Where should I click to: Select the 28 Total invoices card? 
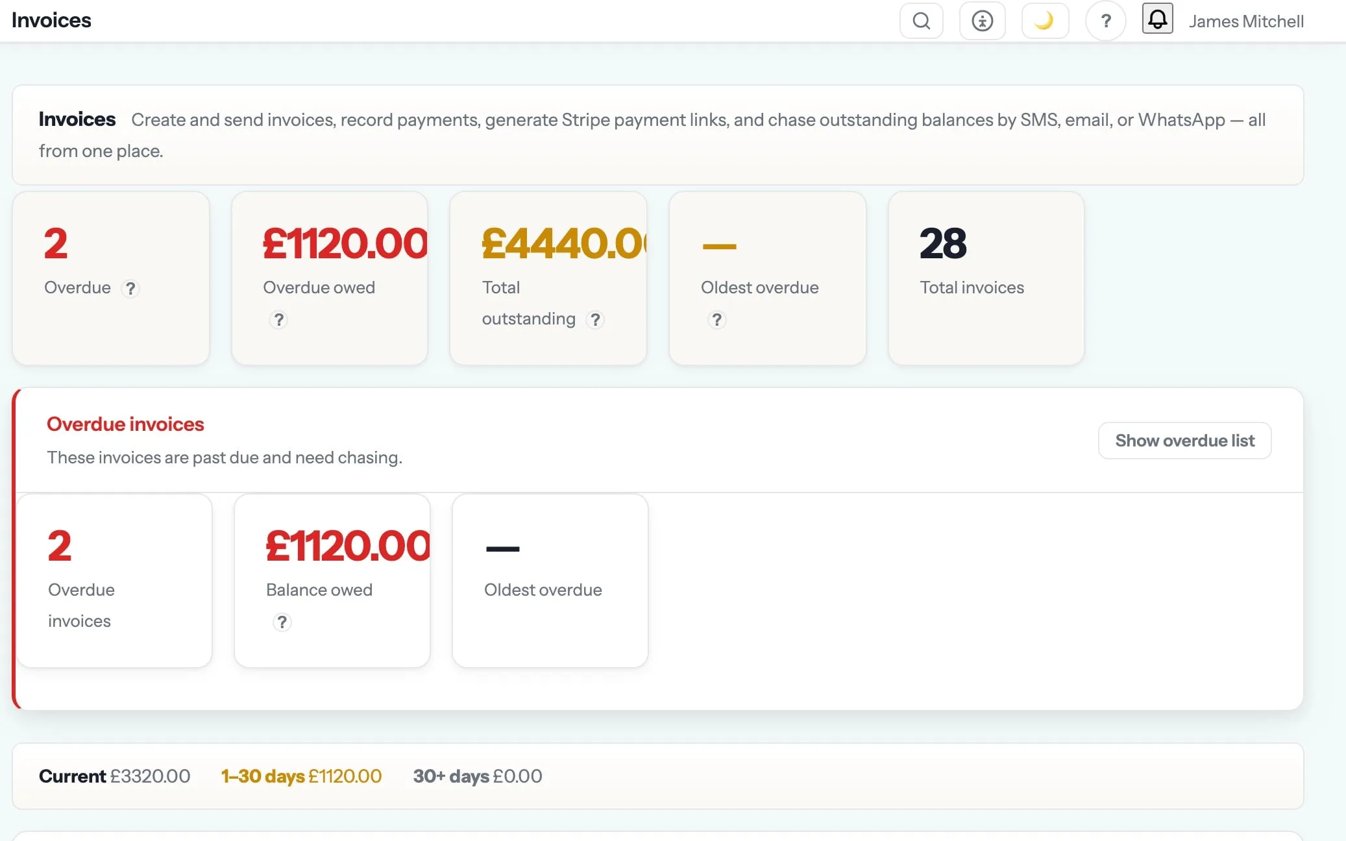click(x=986, y=278)
